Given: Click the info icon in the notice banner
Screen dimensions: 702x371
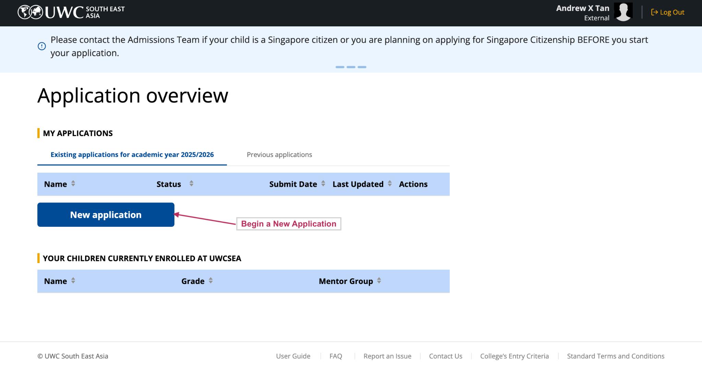Looking at the screenshot, I should click(x=42, y=46).
